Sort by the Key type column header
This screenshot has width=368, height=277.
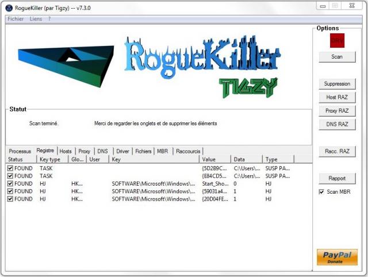52,160
